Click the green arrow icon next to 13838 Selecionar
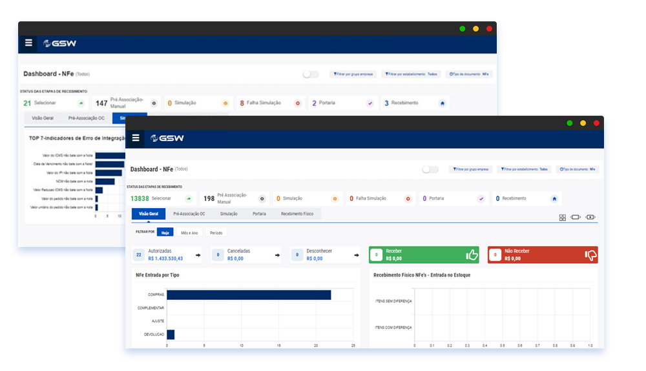 click(189, 198)
